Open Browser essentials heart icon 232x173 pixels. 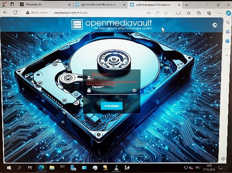click(x=209, y=13)
